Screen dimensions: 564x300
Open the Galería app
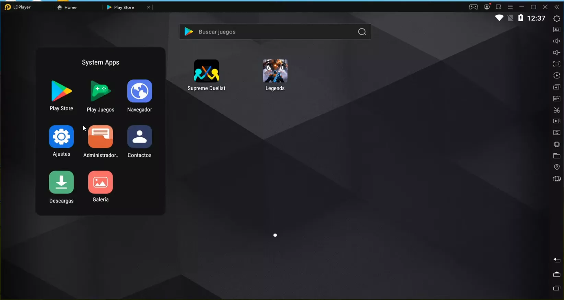coord(101,182)
